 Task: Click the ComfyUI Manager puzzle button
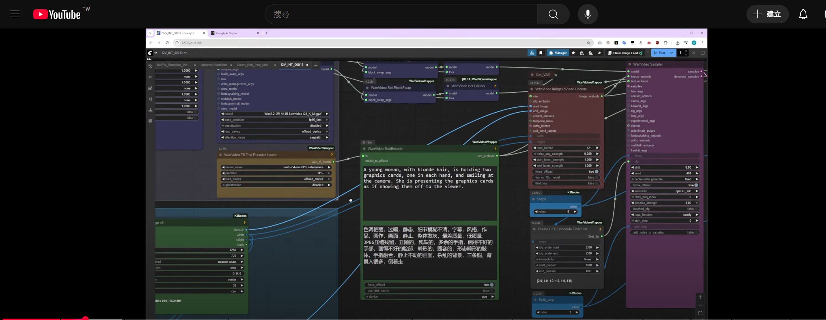(x=557, y=53)
